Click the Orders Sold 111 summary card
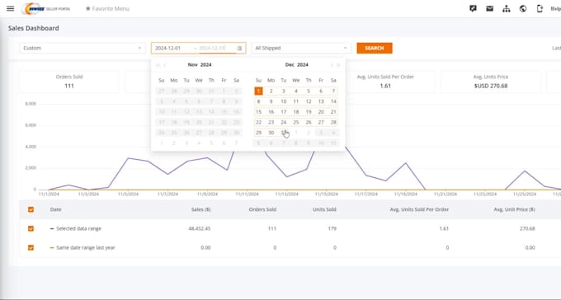This screenshot has width=561, height=300. point(69,82)
